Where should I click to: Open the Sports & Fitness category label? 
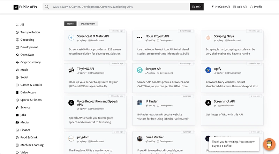pyautogui.click(x=31, y=100)
